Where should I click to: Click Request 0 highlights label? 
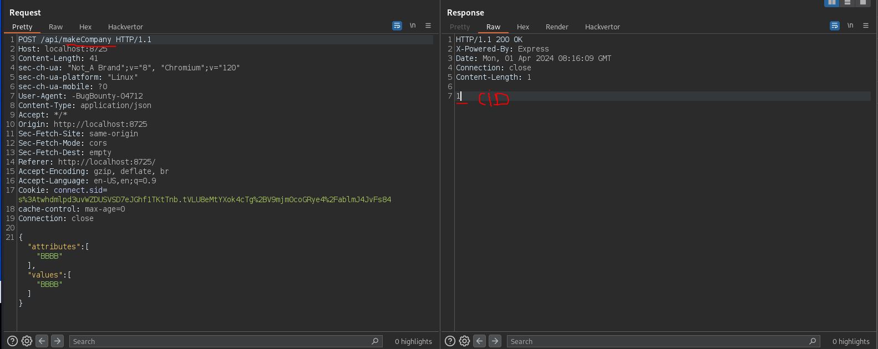pyautogui.click(x=413, y=341)
